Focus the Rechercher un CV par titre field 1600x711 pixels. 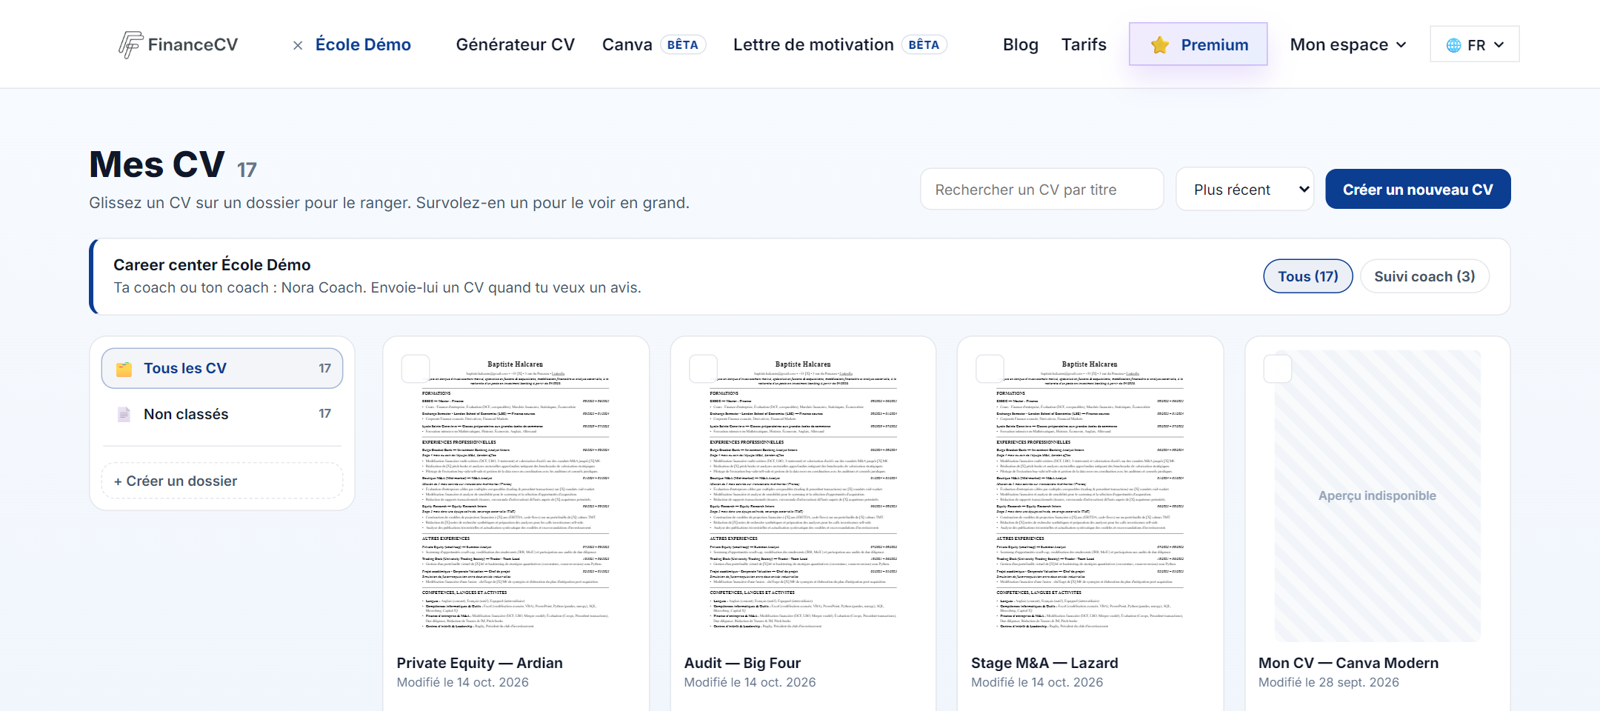pos(1042,190)
